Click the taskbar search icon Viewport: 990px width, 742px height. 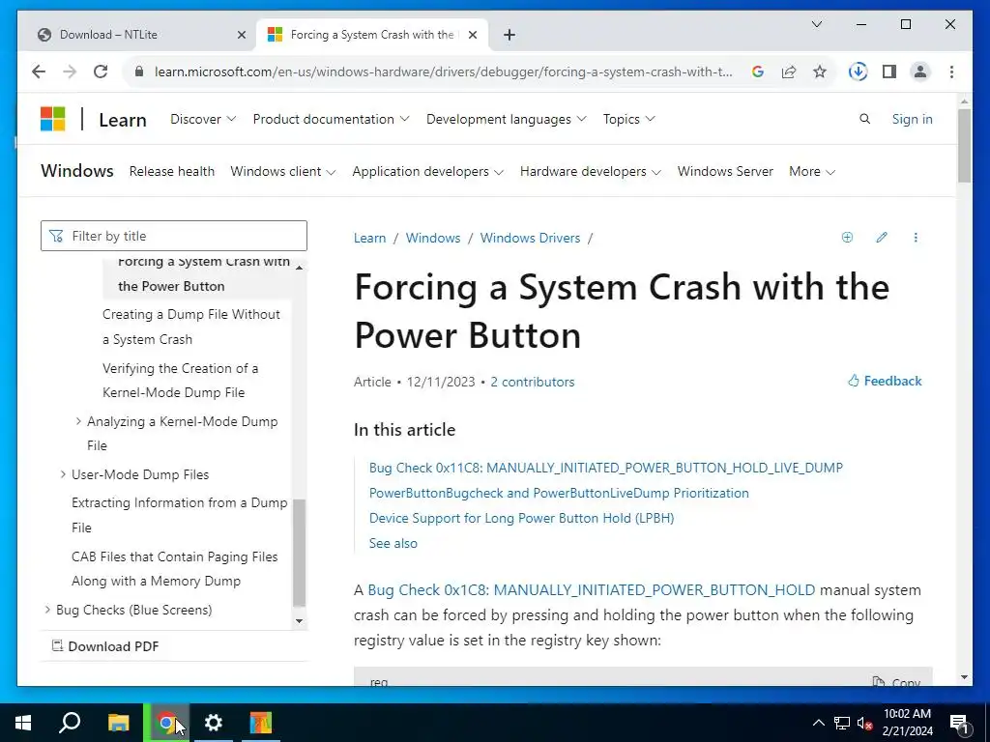coord(70,723)
